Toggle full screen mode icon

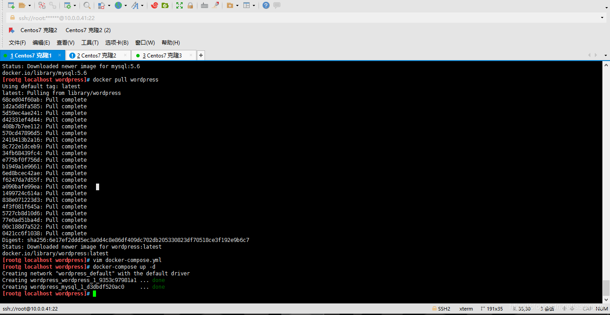pyautogui.click(x=180, y=5)
